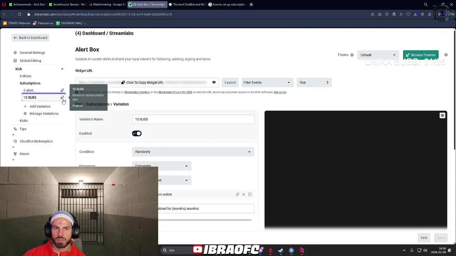Toggle the Enabled switch off
The width and height of the screenshot is (456, 256).
(137, 133)
